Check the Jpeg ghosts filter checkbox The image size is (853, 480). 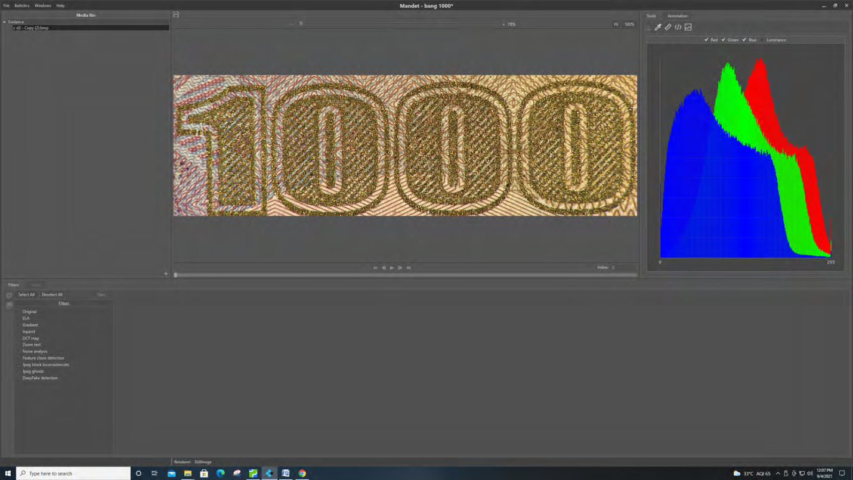point(18,371)
